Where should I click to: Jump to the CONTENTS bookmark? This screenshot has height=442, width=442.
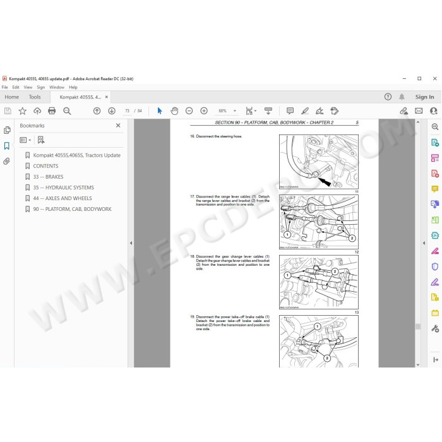click(x=45, y=166)
